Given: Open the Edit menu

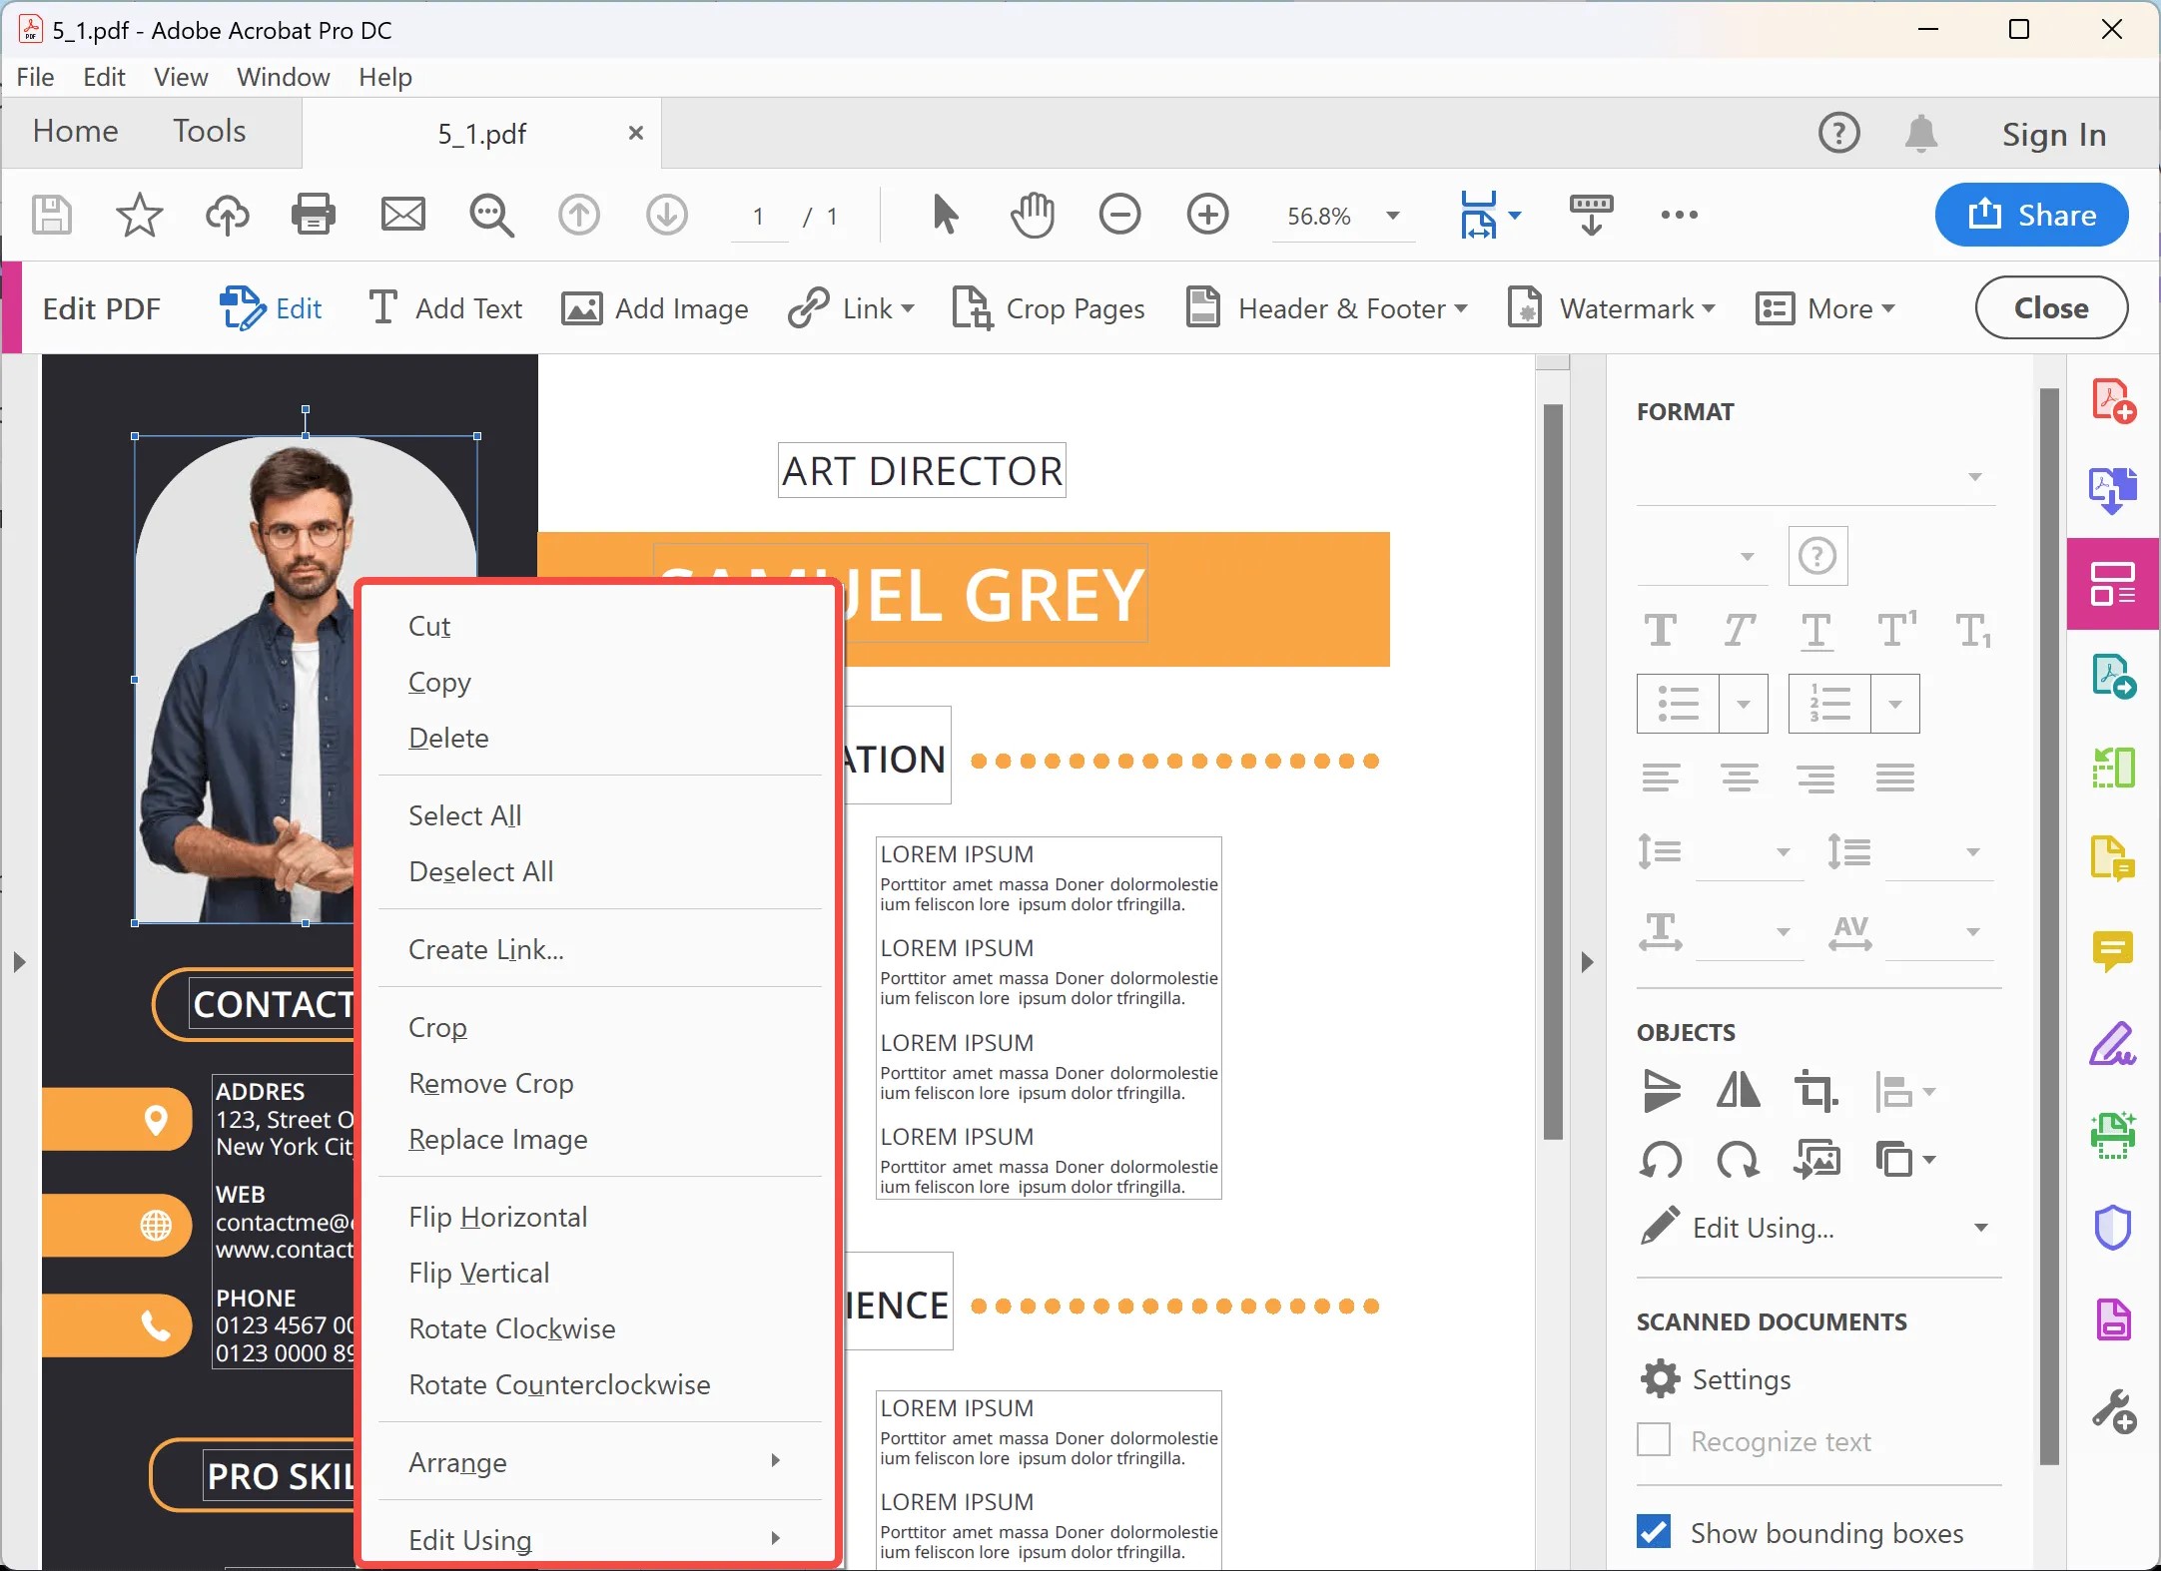Looking at the screenshot, I should click(x=104, y=76).
